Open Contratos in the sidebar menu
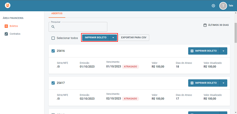The image size is (237, 114). point(15,34)
